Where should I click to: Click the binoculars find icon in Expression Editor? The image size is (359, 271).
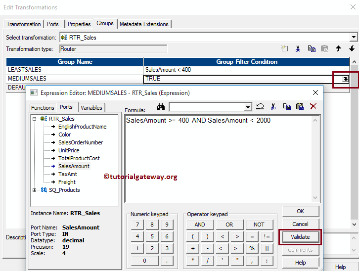click(161, 106)
